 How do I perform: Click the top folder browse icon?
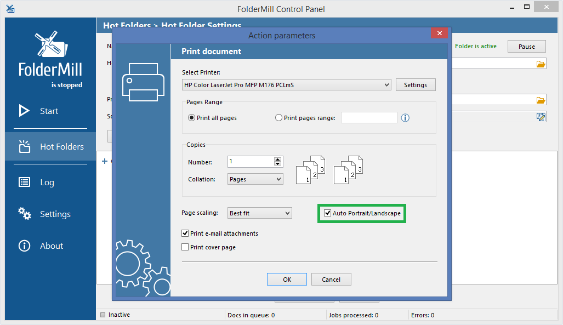[x=541, y=64]
